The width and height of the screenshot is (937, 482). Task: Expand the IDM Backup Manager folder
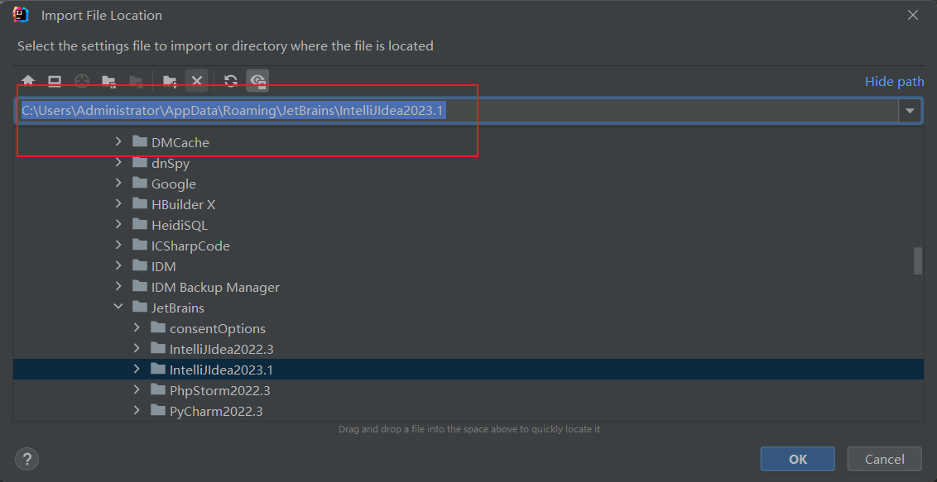click(118, 287)
